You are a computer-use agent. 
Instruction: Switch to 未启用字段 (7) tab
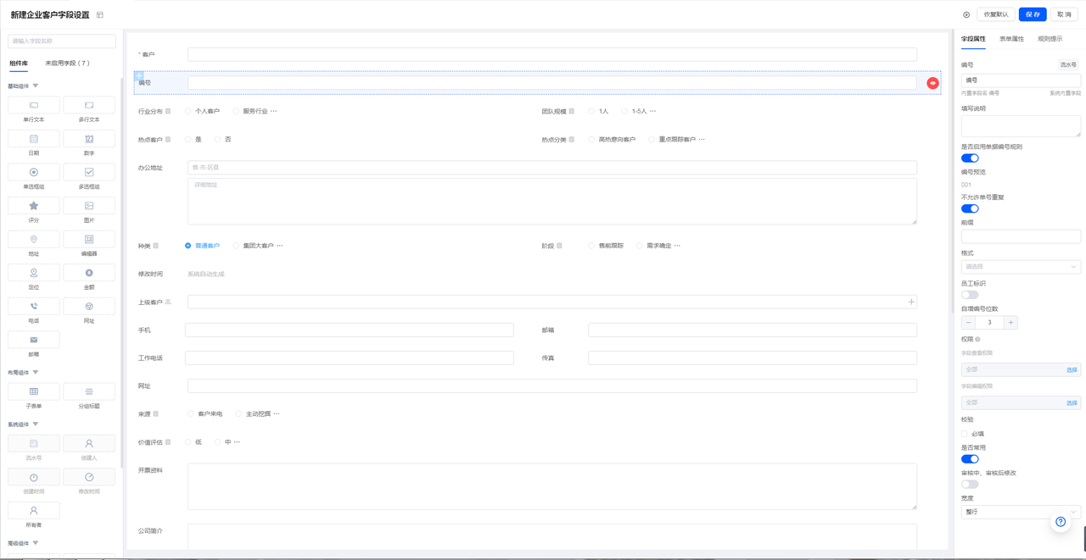tap(68, 64)
